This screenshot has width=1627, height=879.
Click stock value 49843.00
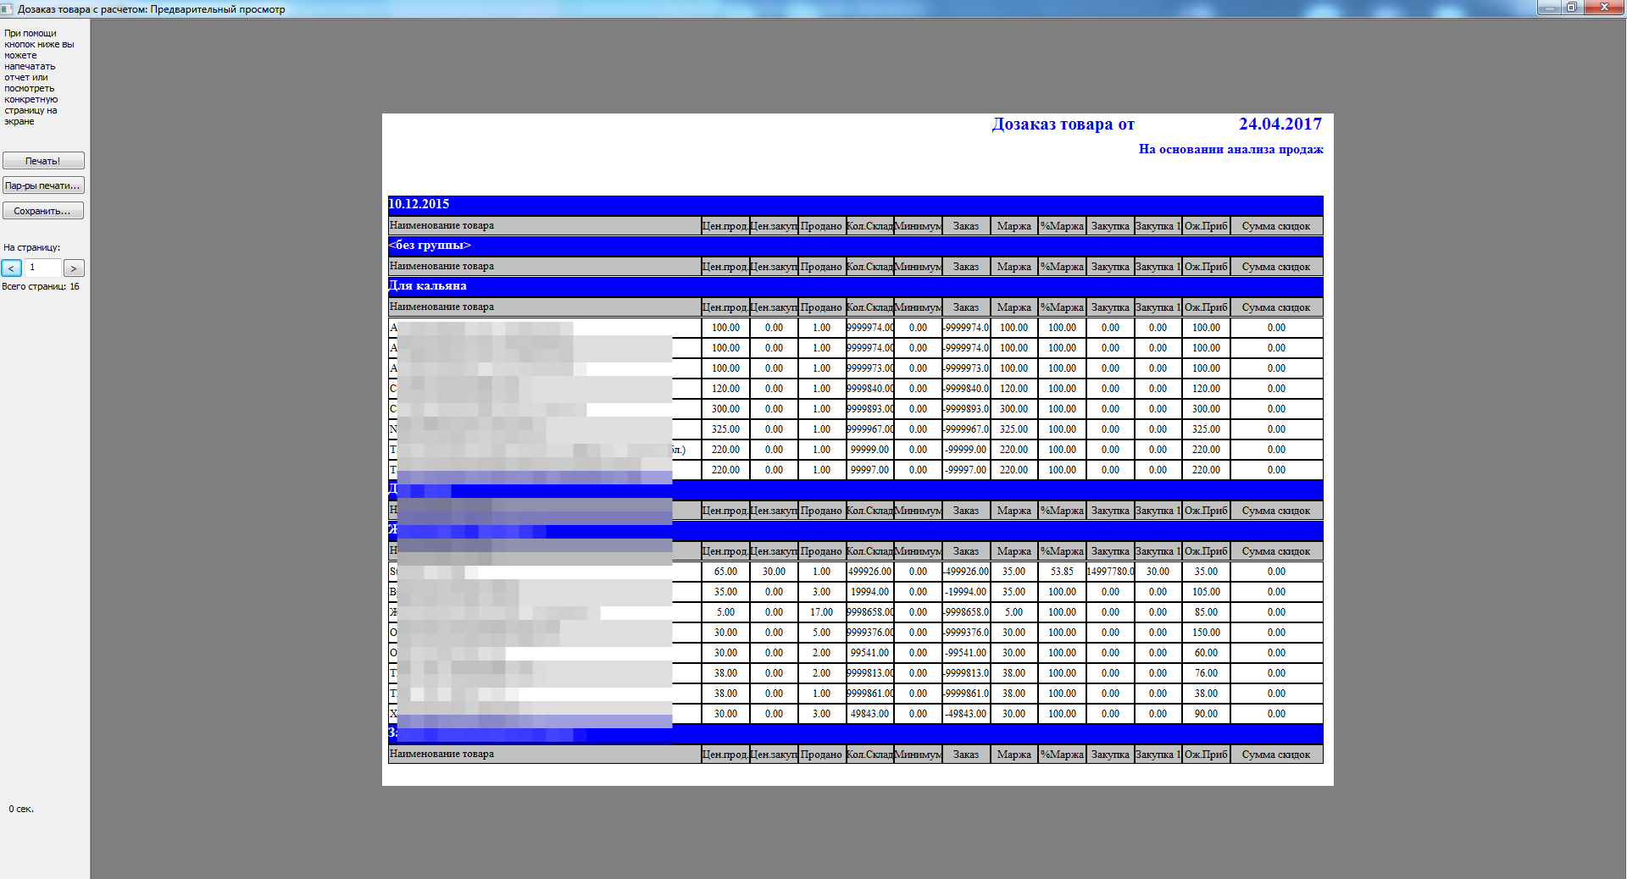tap(869, 714)
